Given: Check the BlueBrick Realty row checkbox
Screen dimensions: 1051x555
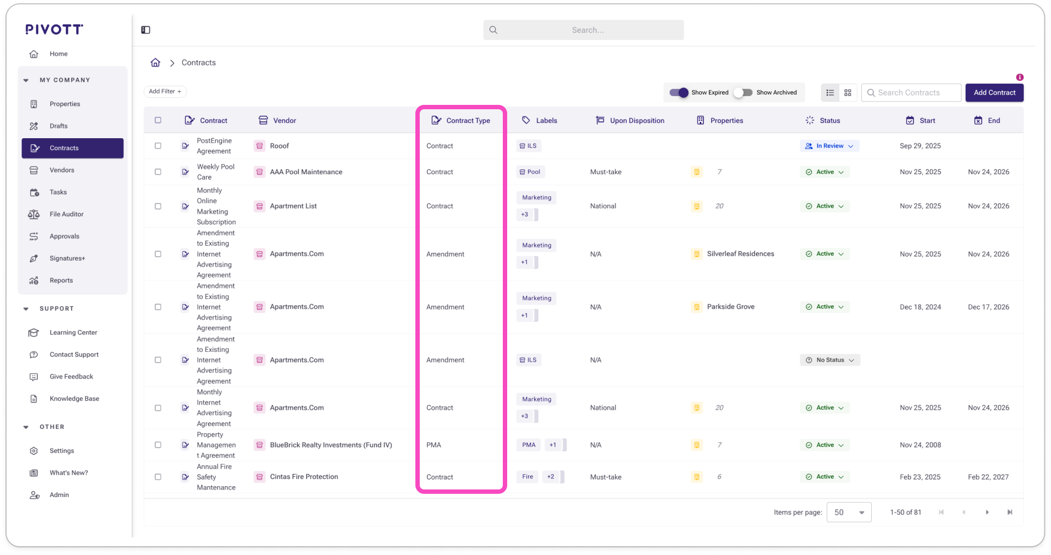Looking at the screenshot, I should coord(158,445).
